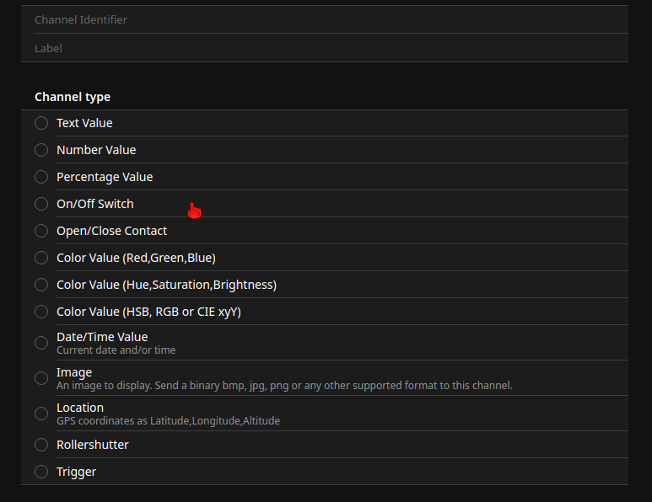
Task: Focus the Label text field
Action: pos(324,48)
